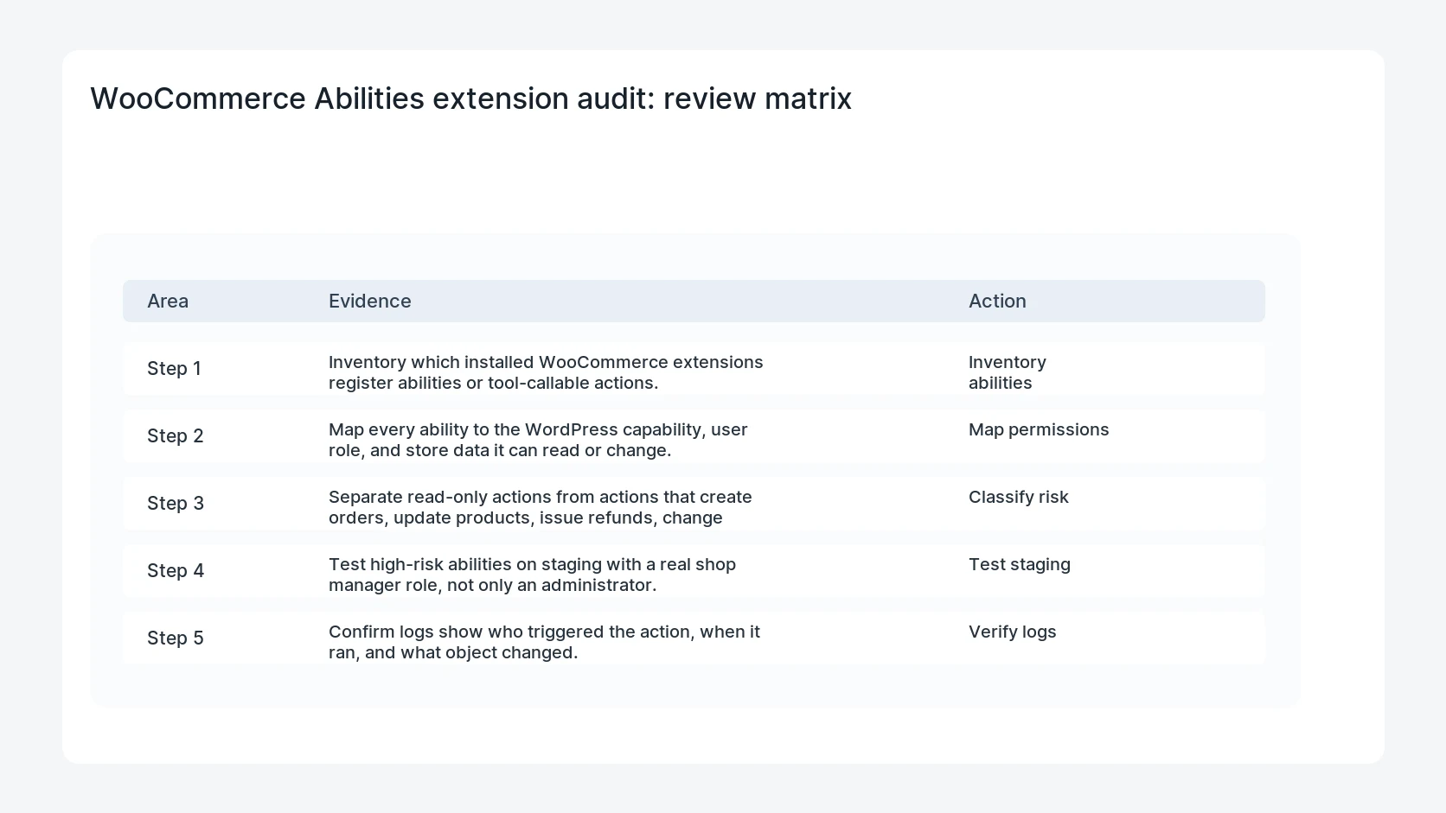Click the Area column header

(168, 301)
